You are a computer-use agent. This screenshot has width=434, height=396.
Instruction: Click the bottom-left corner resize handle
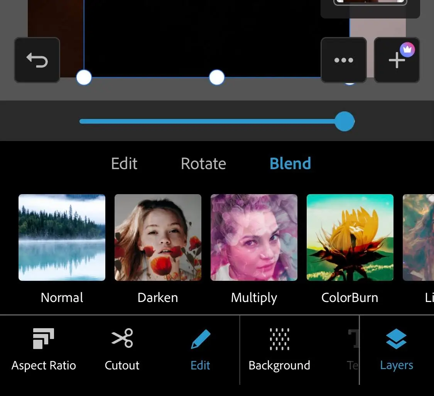(x=84, y=77)
